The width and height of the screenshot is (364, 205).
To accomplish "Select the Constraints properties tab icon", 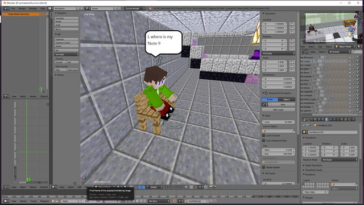I will [330, 120].
